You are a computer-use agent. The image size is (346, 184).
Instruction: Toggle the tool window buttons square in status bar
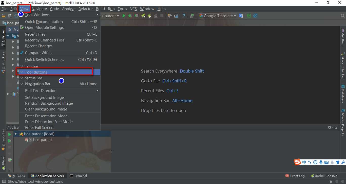point(4,181)
